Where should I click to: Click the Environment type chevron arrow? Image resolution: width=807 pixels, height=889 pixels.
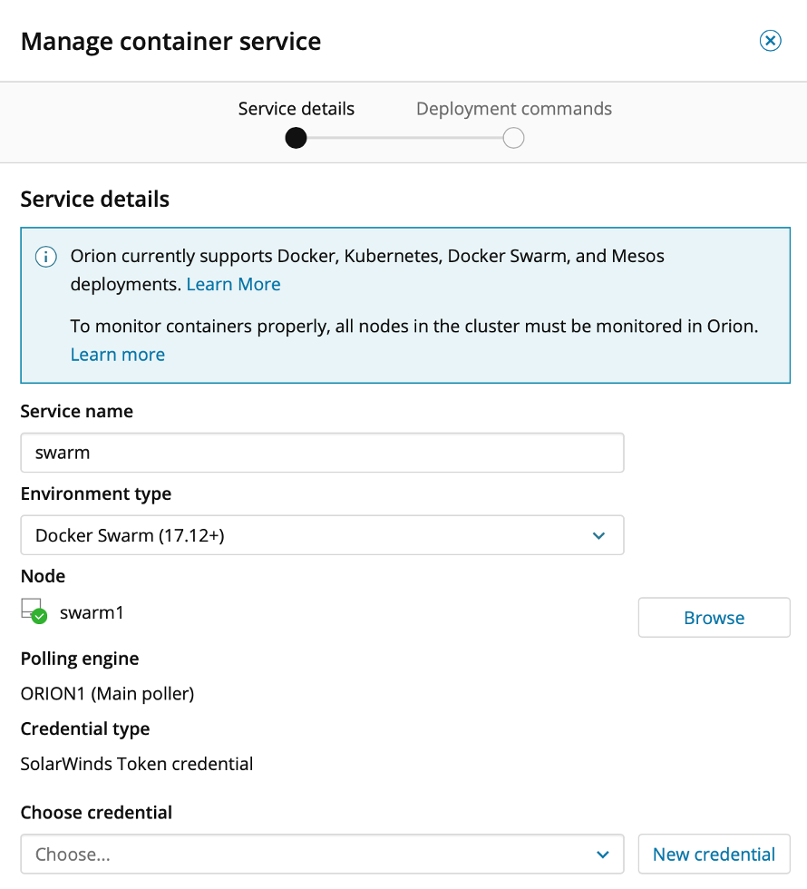pyautogui.click(x=598, y=536)
